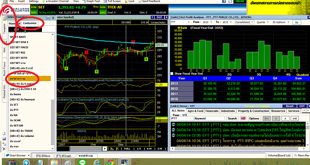Viewport: 310px width, 165px height.
Task: Click the chart horizontal scrollbar thumb
Action: pos(86,149)
